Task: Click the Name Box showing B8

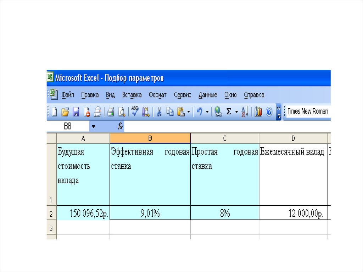Action: [68, 127]
